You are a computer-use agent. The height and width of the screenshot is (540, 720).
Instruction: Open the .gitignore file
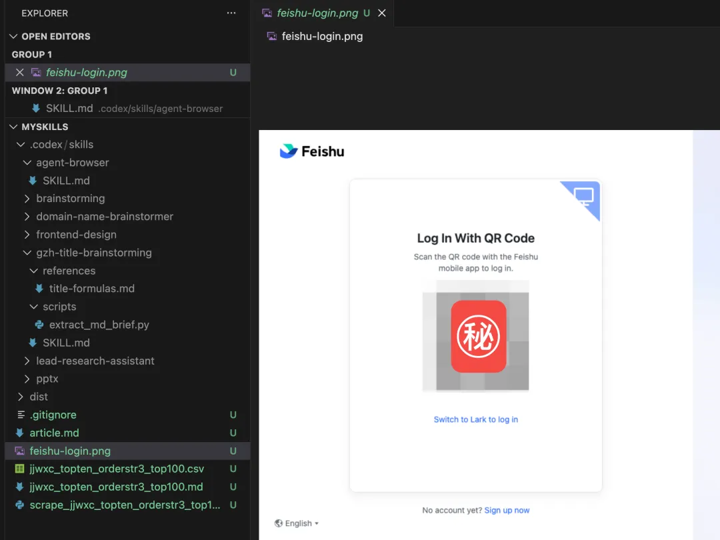(53, 415)
